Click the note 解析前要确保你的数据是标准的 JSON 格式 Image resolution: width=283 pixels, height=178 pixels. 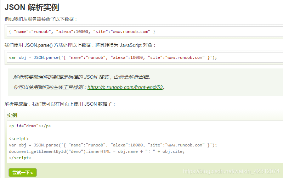click(82, 77)
